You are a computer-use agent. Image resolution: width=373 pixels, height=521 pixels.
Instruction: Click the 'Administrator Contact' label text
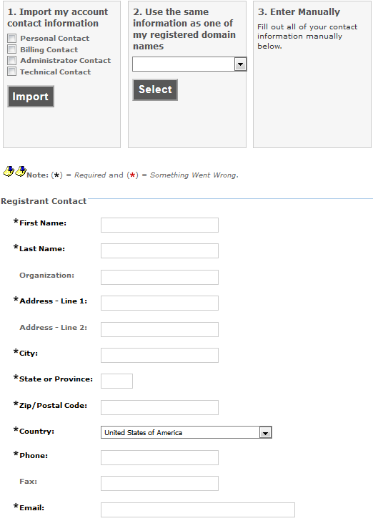(65, 60)
